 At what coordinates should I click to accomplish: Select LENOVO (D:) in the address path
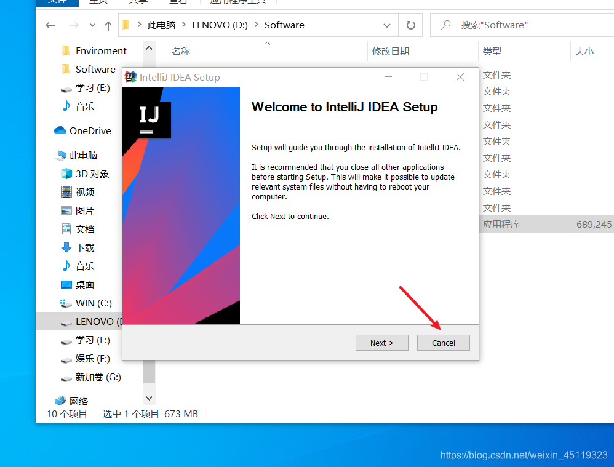tap(220, 25)
